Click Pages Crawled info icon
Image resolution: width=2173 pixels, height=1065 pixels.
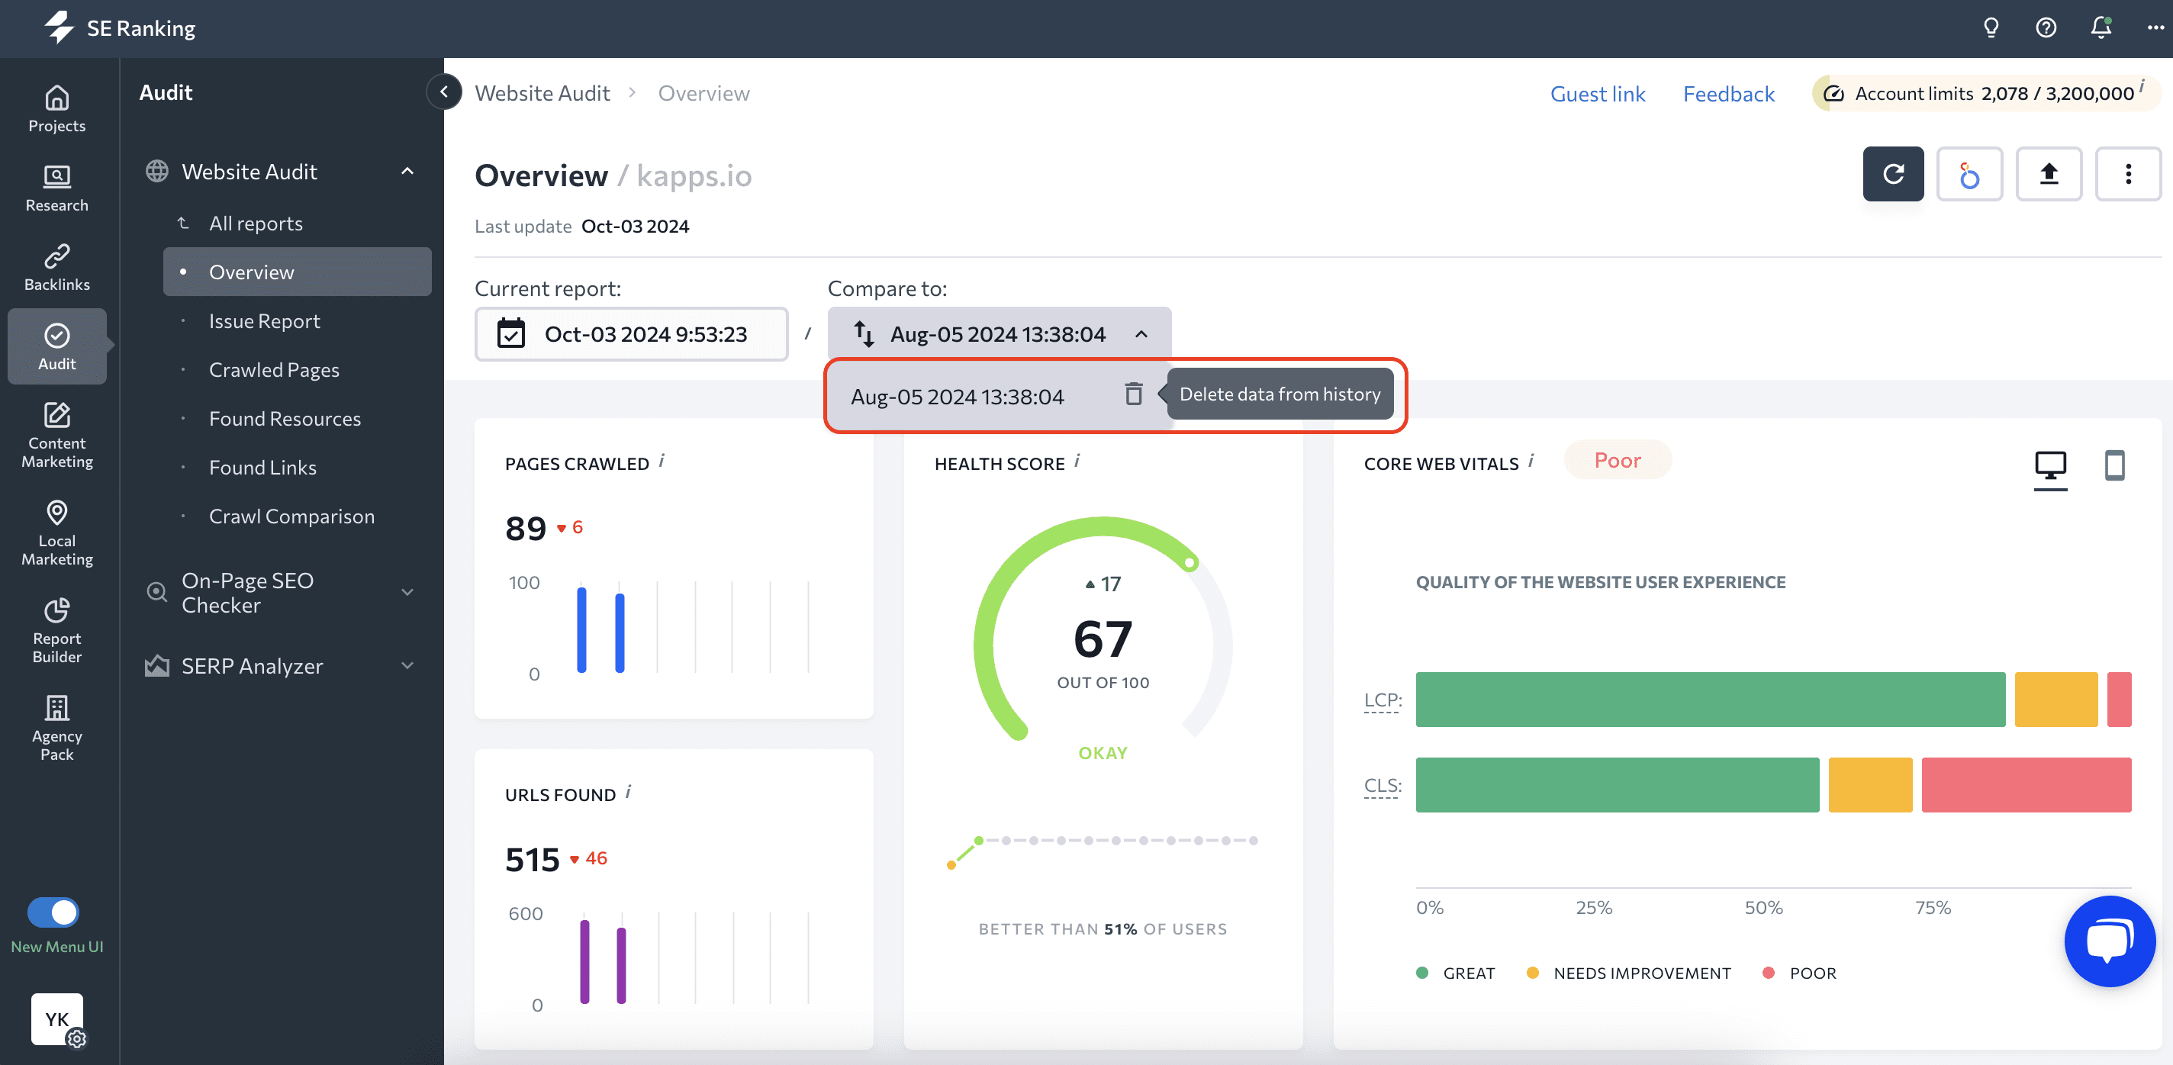click(x=662, y=460)
